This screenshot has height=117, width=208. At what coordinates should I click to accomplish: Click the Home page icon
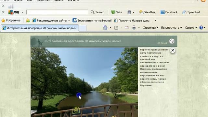point(105,28)
